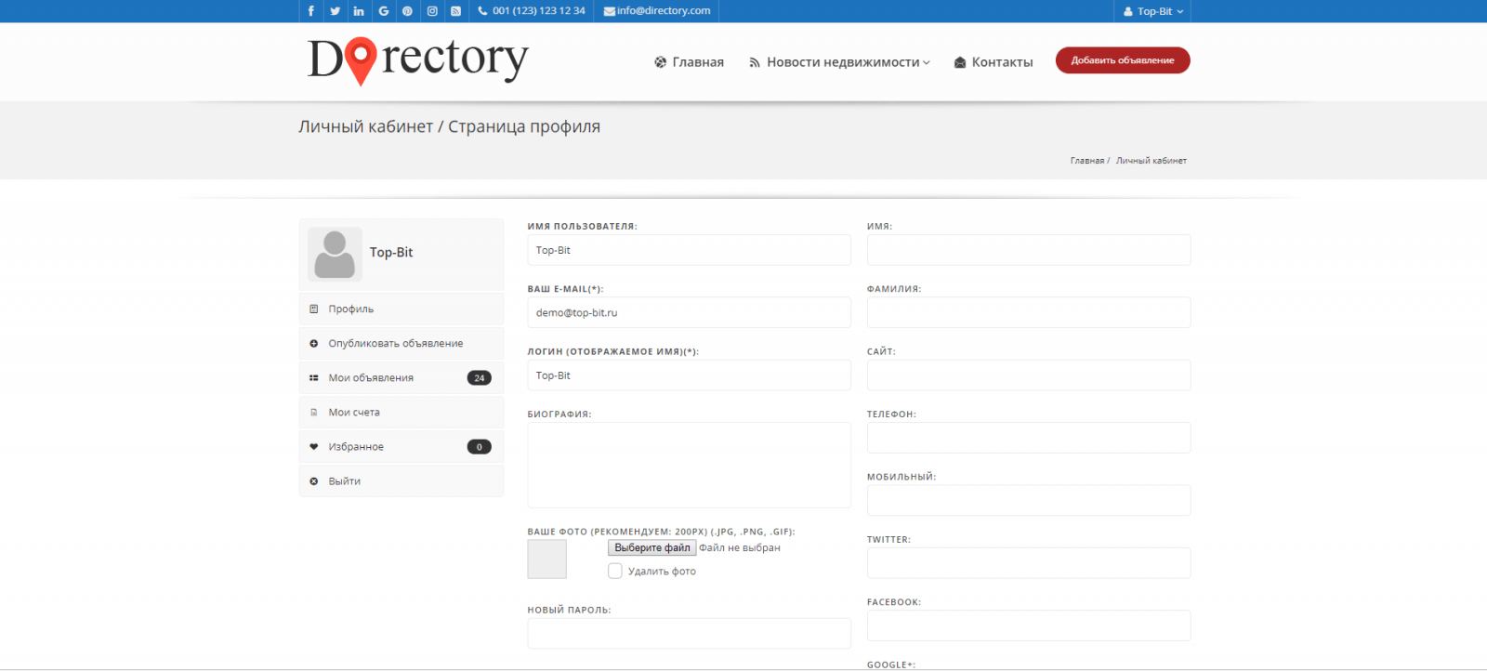Click the Профиль list icon in sidebar
Viewport: 1487px width, 671px height.
(x=314, y=309)
